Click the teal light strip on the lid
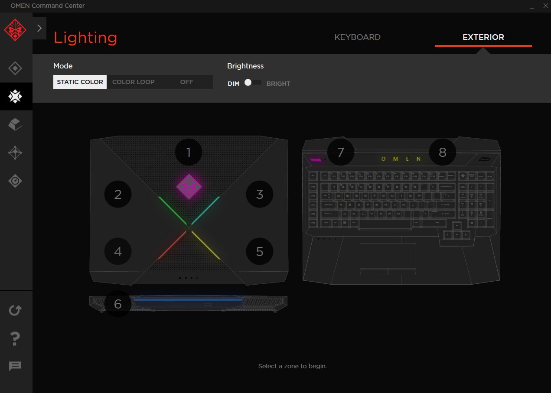 tap(205, 211)
